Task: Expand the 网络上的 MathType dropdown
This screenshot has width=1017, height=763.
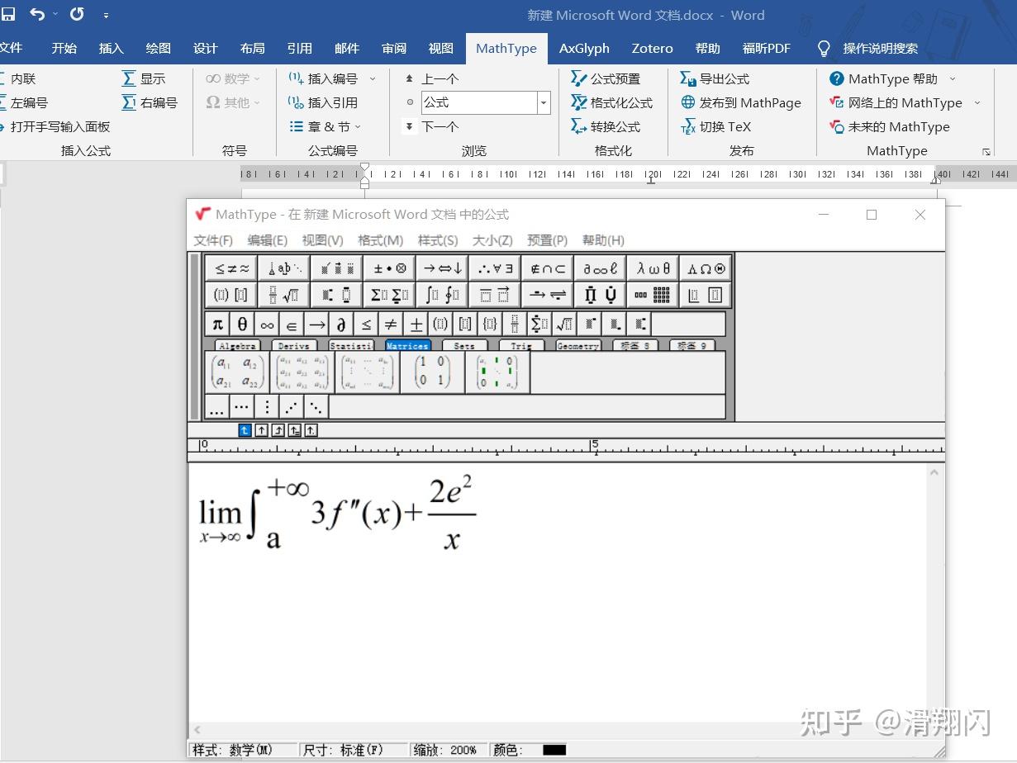Action: (x=977, y=102)
